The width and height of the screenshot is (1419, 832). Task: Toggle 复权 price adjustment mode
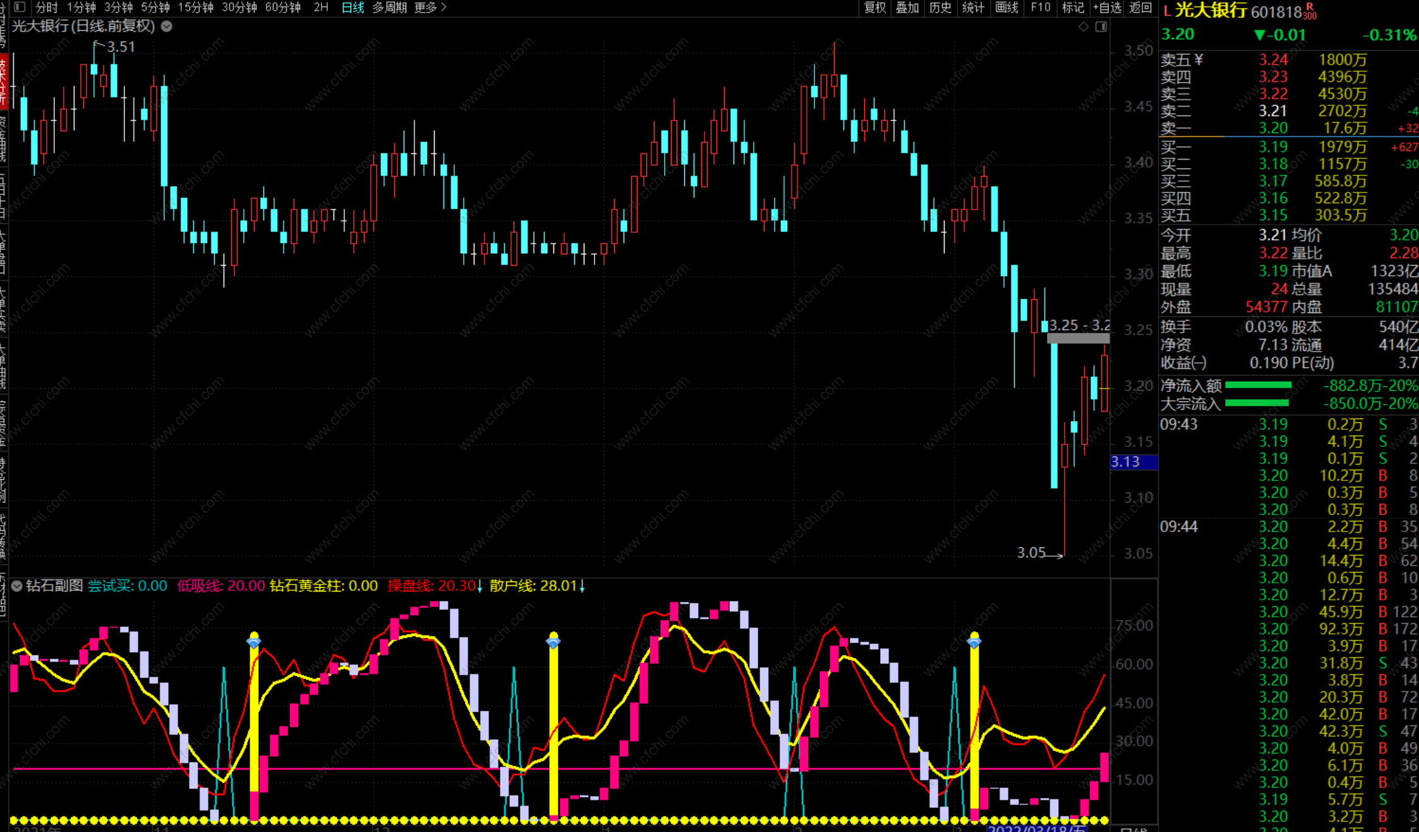(x=874, y=7)
